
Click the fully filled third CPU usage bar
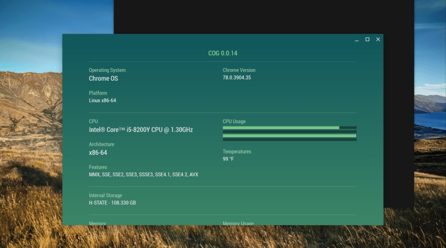(289, 135)
